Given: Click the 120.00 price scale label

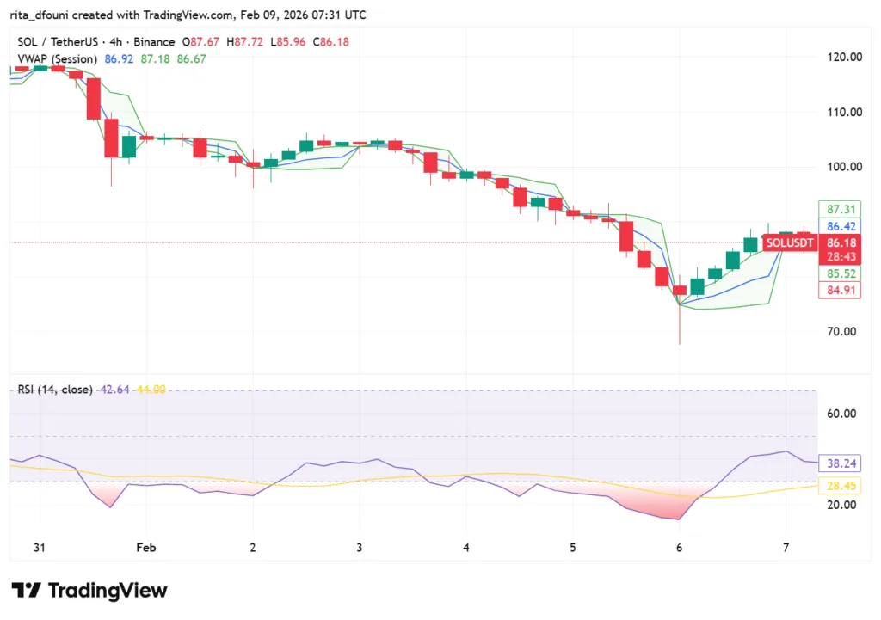Looking at the screenshot, I should [844, 58].
